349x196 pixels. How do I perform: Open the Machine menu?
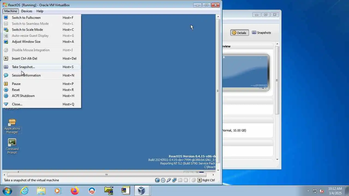pyautogui.click(x=11, y=11)
